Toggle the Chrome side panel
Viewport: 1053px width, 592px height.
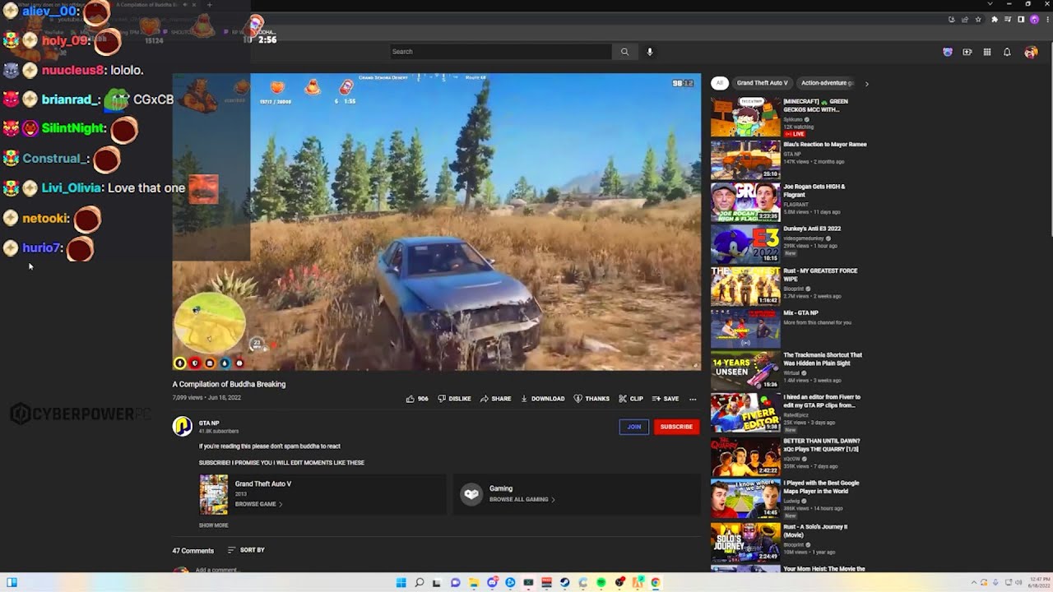(1021, 19)
